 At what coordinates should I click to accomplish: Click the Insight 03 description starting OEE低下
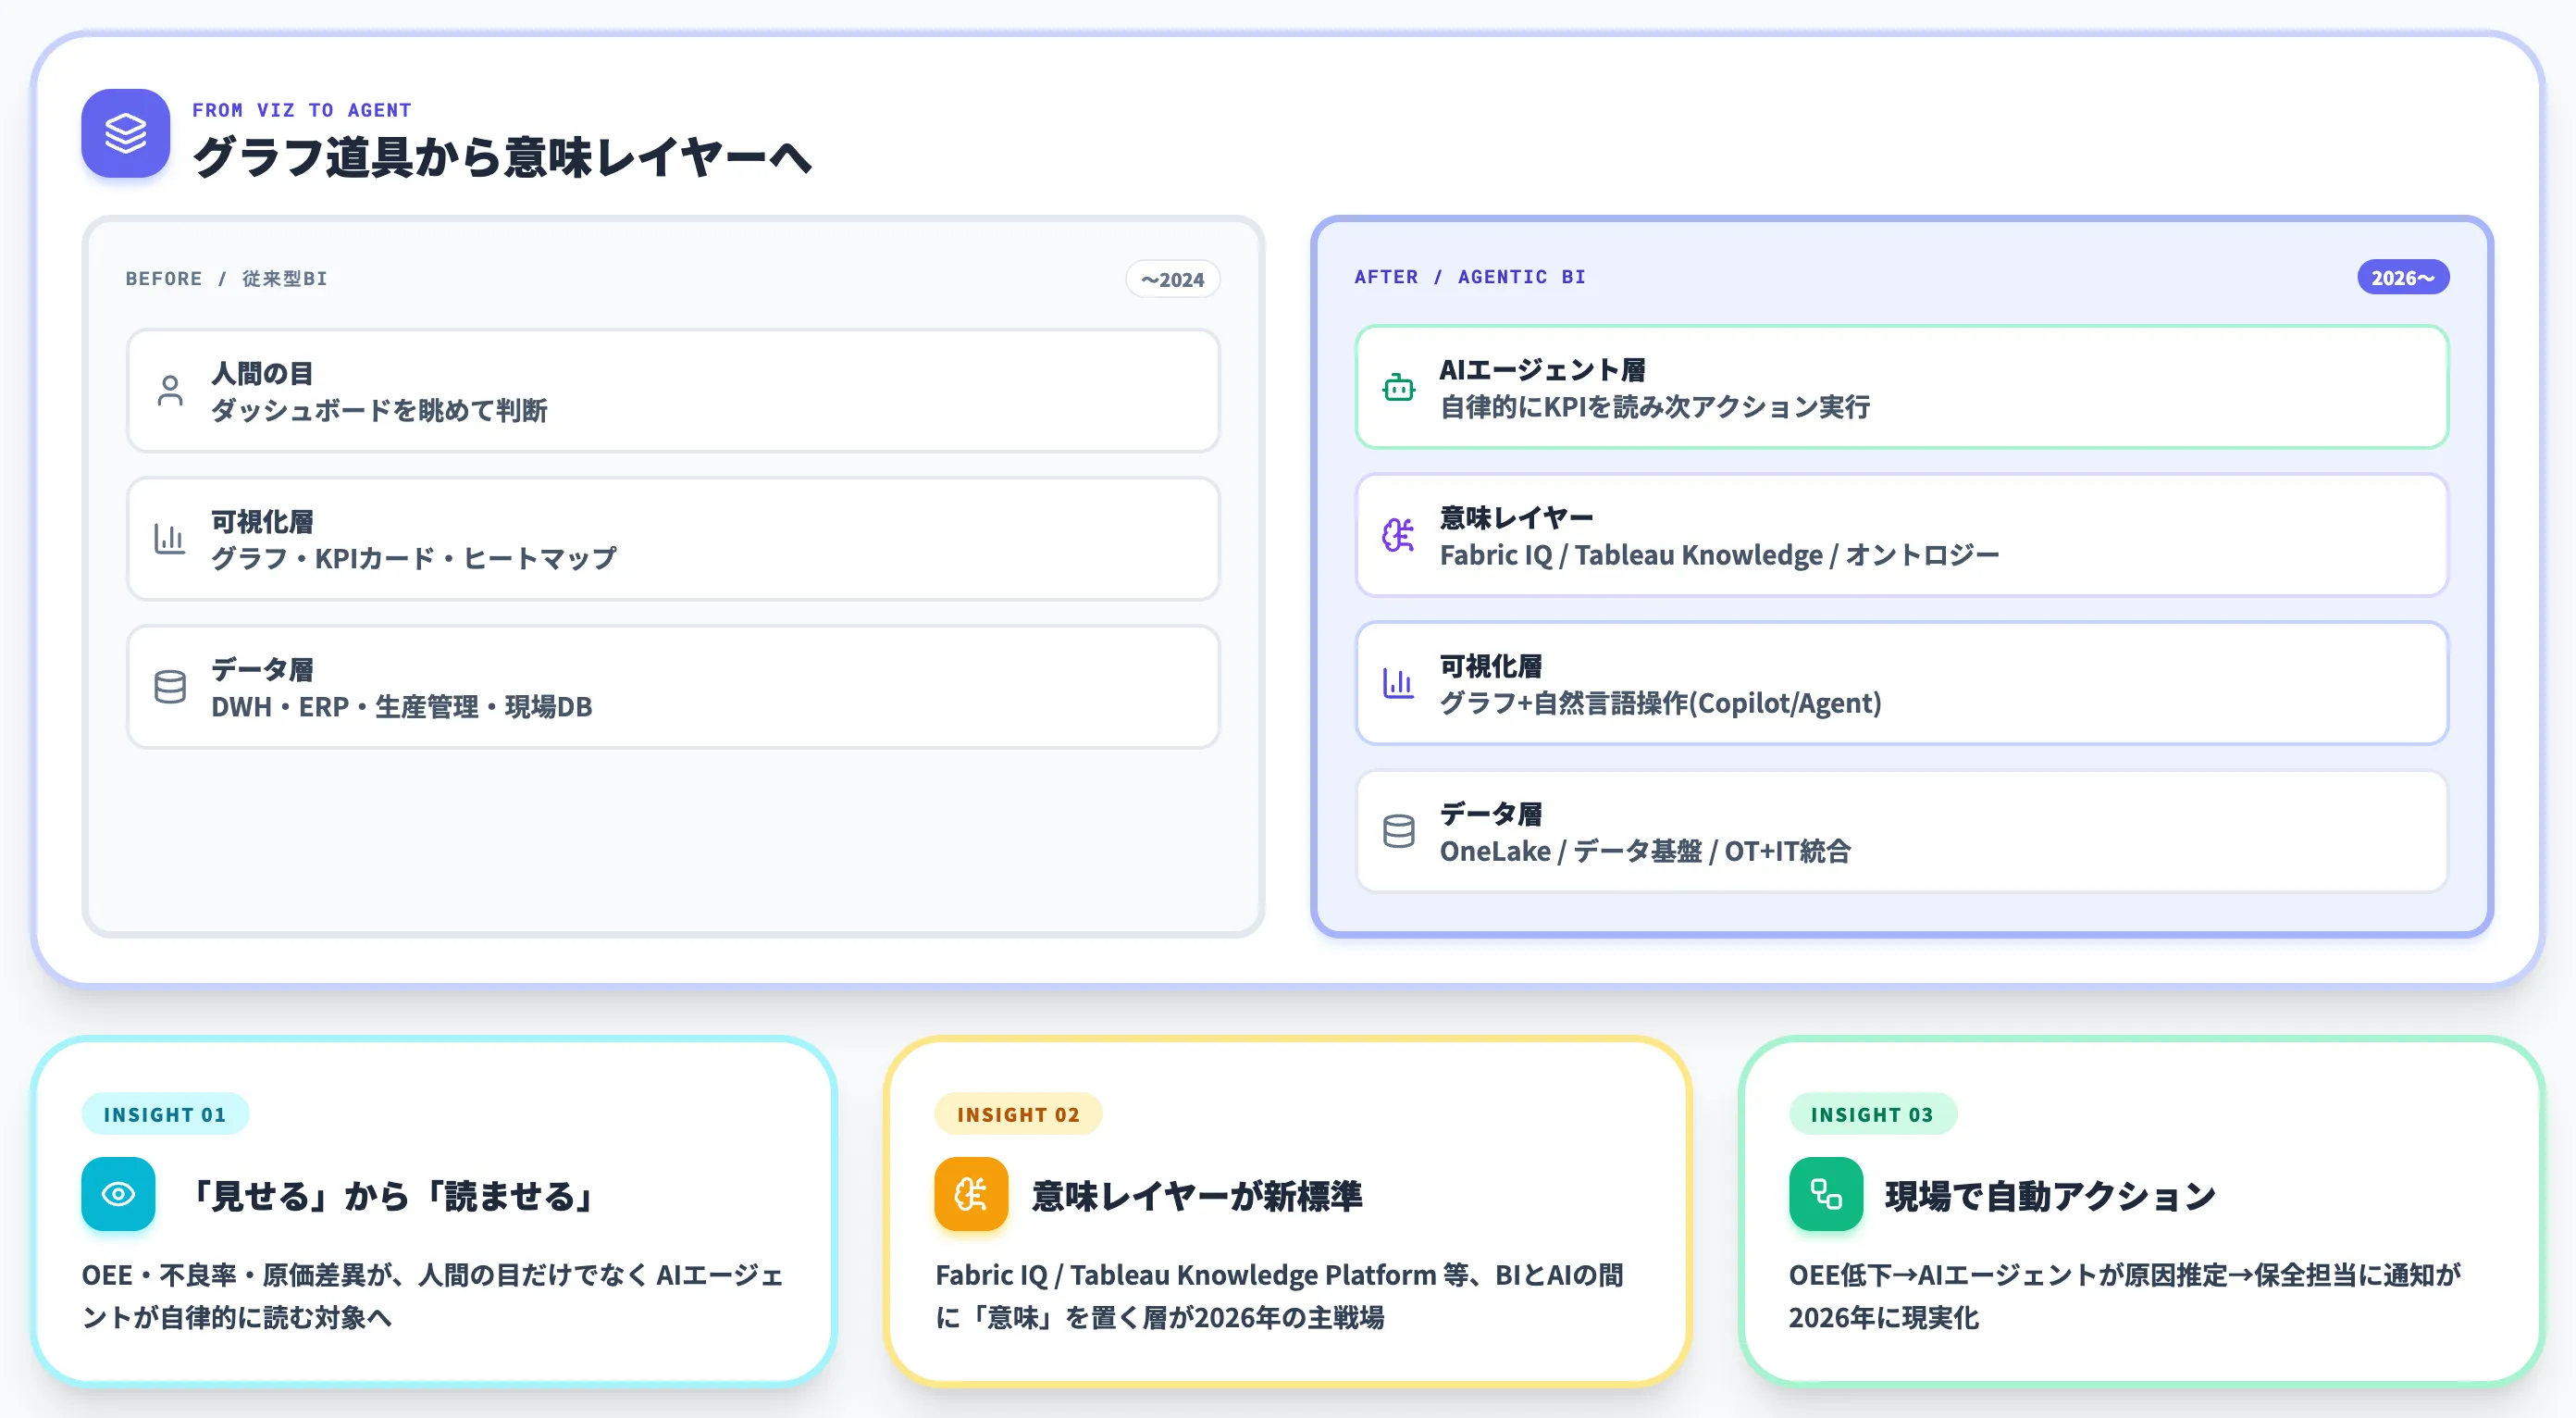(2125, 1296)
